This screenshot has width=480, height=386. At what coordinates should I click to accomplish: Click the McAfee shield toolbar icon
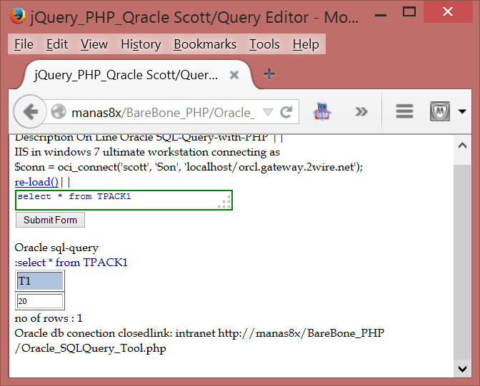pos(439,111)
